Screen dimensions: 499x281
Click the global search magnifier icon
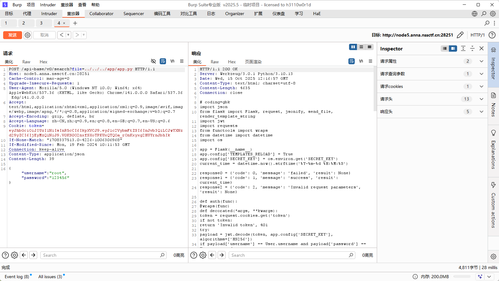484,14
